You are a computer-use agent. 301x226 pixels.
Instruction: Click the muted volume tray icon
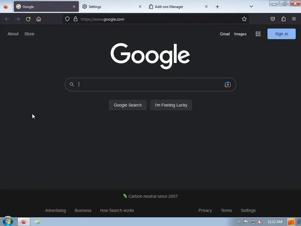[260, 222]
